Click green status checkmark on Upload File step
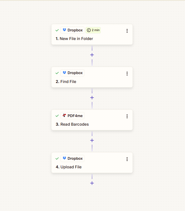The image size is (185, 211). tap(57, 158)
